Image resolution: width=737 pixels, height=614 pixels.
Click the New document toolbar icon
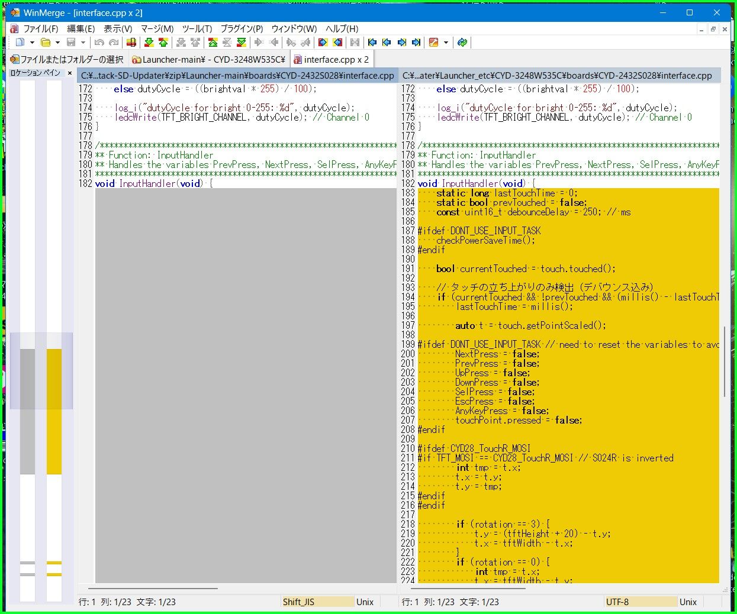(20, 43)
